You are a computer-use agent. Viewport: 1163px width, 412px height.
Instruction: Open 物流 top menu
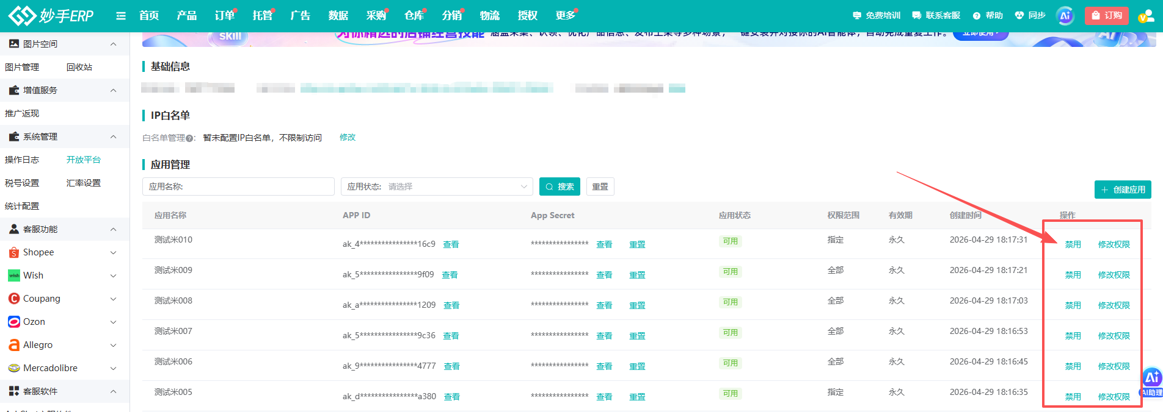490,15
